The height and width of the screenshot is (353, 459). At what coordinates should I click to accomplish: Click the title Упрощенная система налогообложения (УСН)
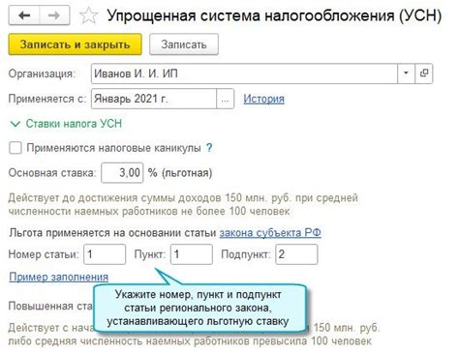pos(274,15)
